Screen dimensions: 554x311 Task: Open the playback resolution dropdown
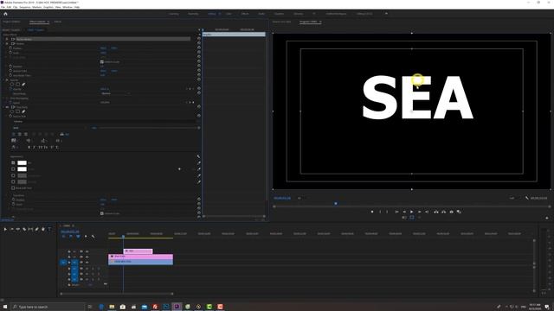pyautogui.click(x=513, y=198)
